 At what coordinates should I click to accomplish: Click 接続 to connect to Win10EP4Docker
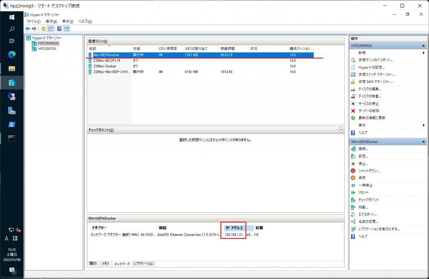pyautogui.click(x=363, y=149)
